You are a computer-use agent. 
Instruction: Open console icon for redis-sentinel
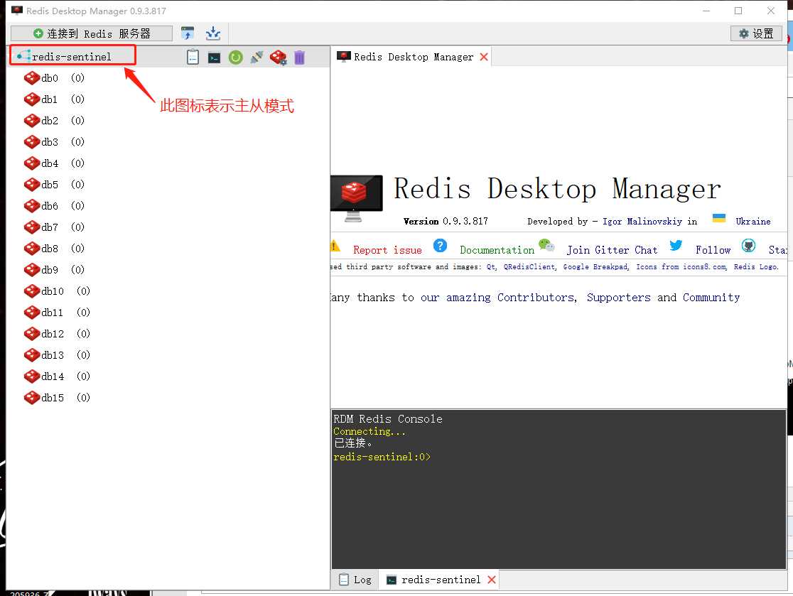click(x=214, y=58)
